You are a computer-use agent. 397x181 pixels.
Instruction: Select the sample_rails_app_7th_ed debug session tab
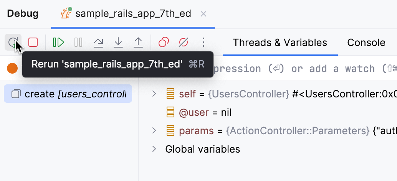coord(132,14)
